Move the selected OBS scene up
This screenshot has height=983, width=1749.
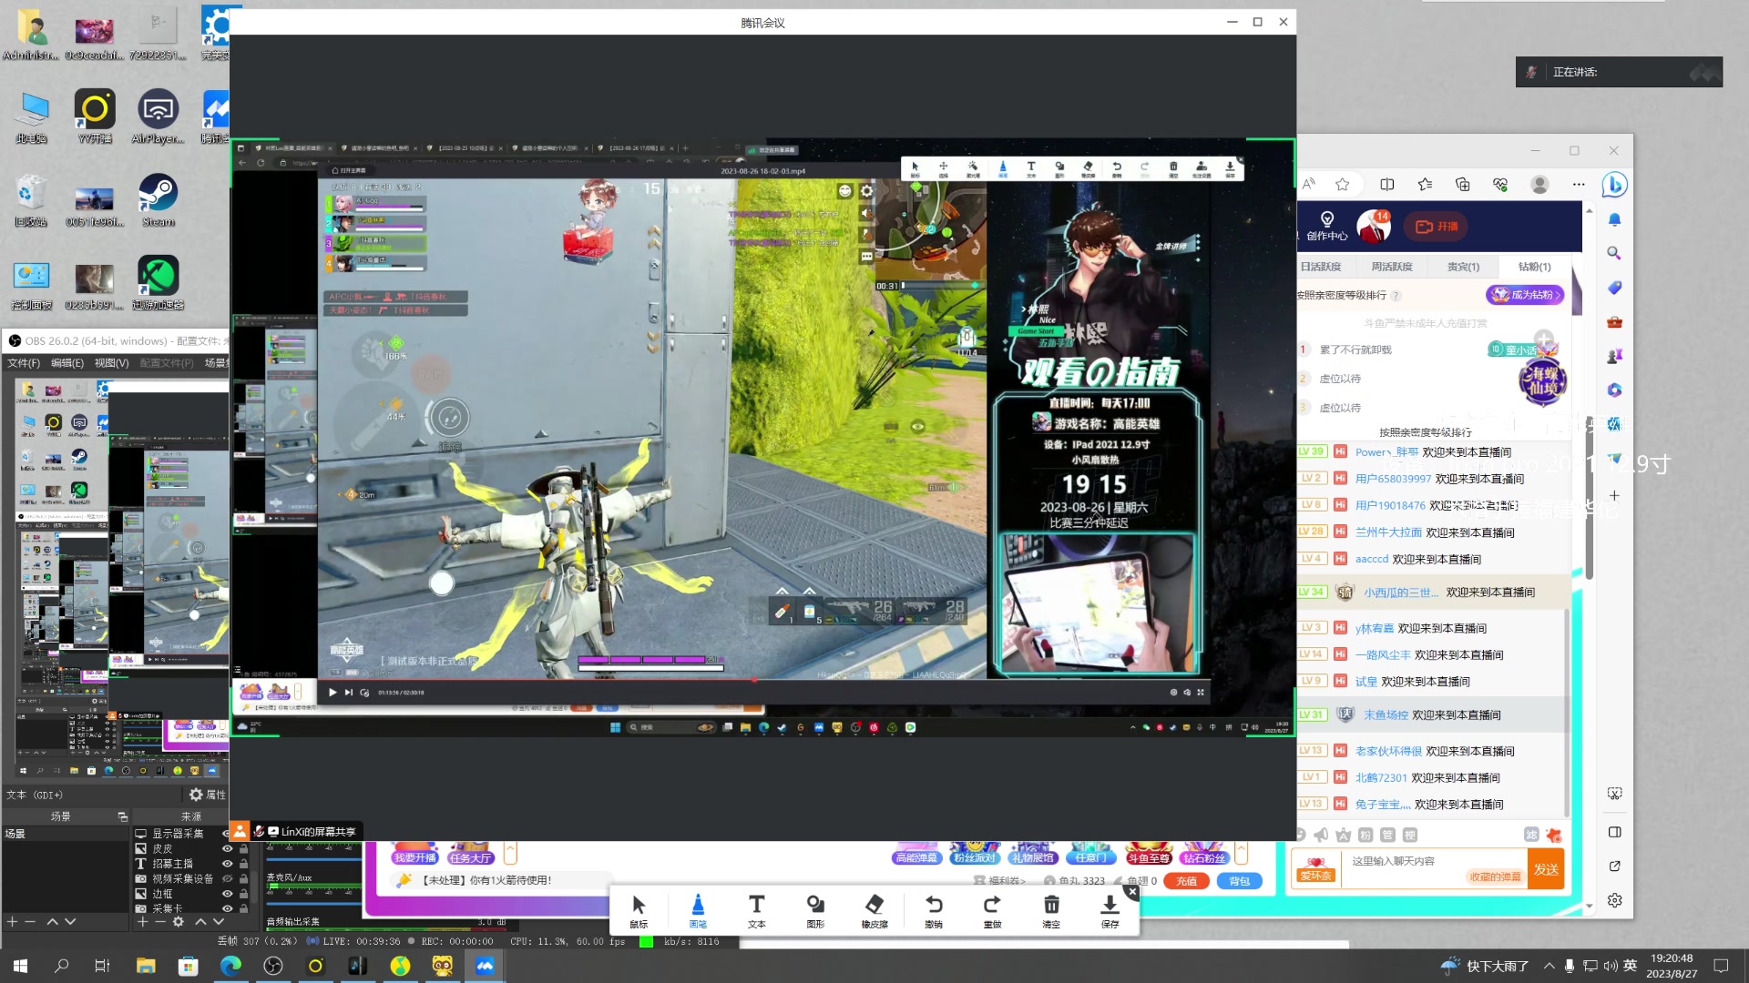(52, 922)
